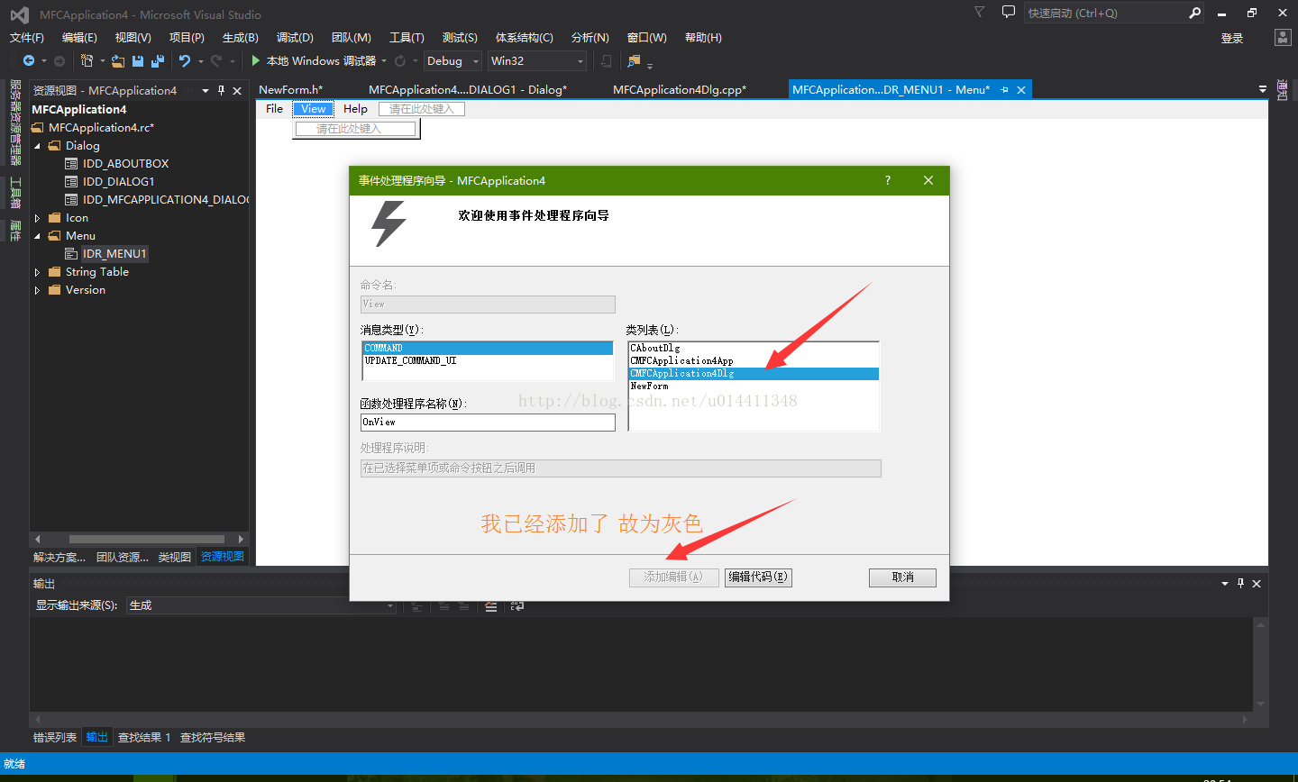Click the Clear All icon in the Output toolbar
This screenshot has width=1298, height=782.
tap(491, 606)
